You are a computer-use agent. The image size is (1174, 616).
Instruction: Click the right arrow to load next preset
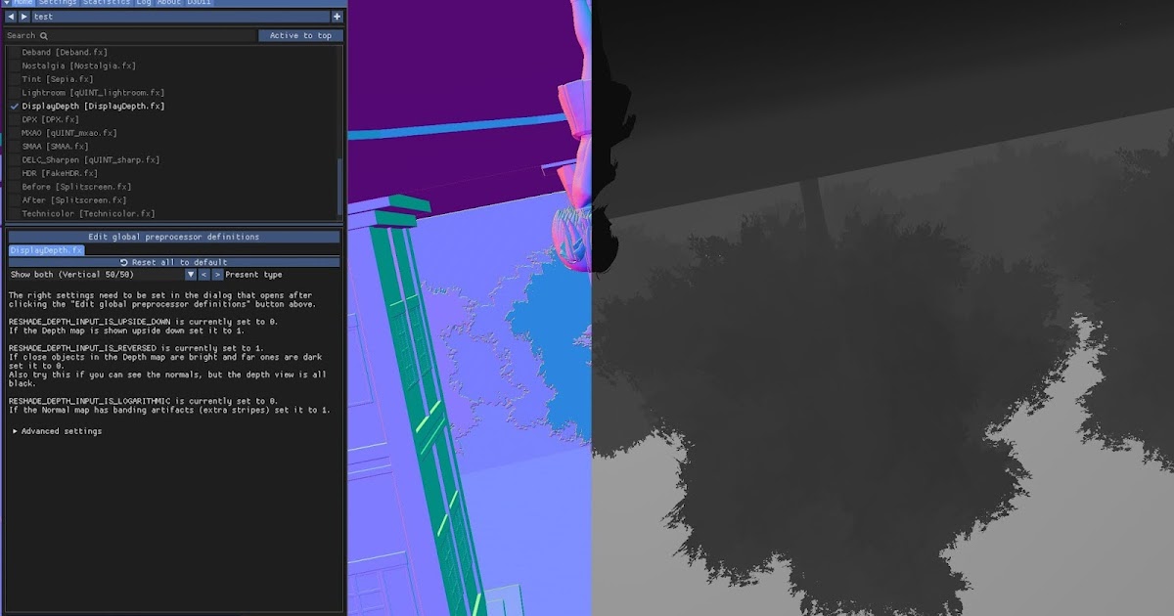(24, 17)
